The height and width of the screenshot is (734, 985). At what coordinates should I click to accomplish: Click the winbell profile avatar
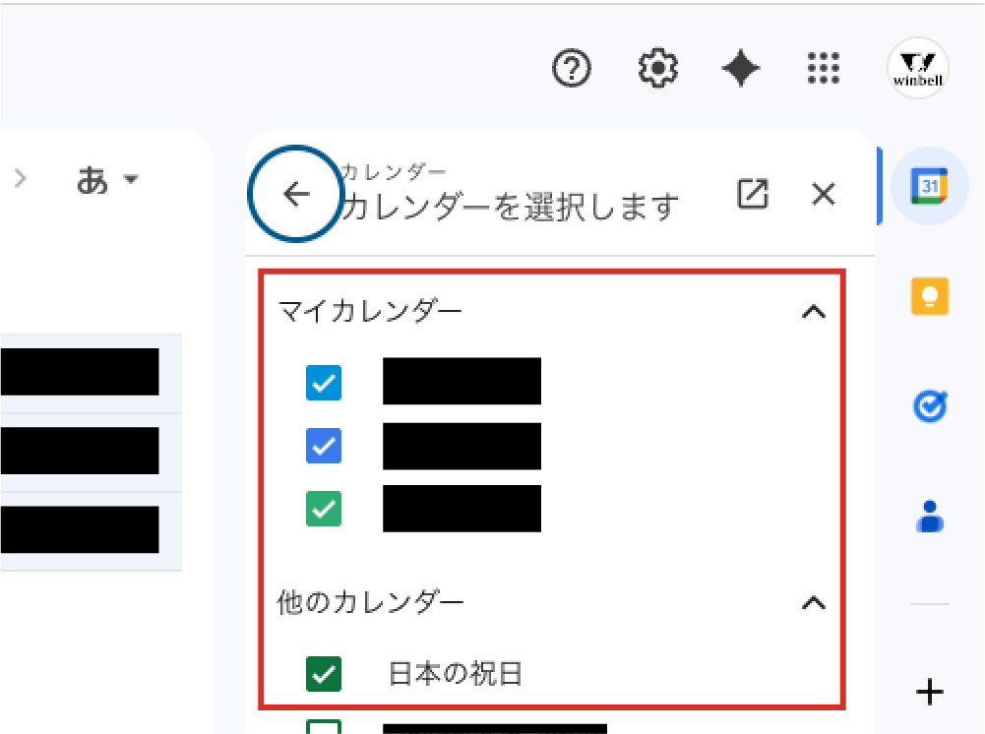pos(917,69)
